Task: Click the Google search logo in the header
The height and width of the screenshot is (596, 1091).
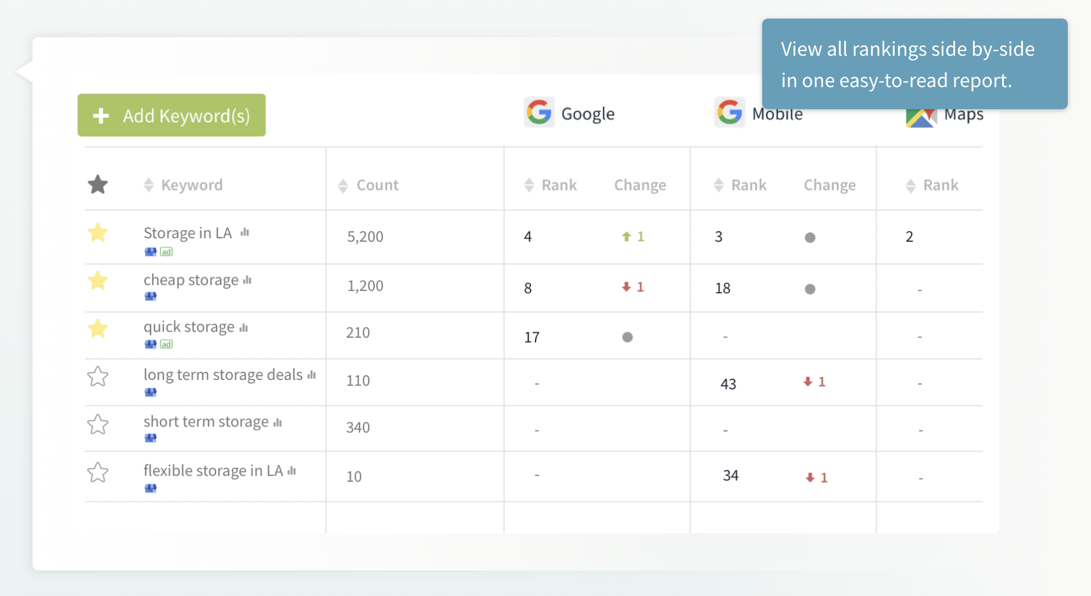Action: point(538,112)
